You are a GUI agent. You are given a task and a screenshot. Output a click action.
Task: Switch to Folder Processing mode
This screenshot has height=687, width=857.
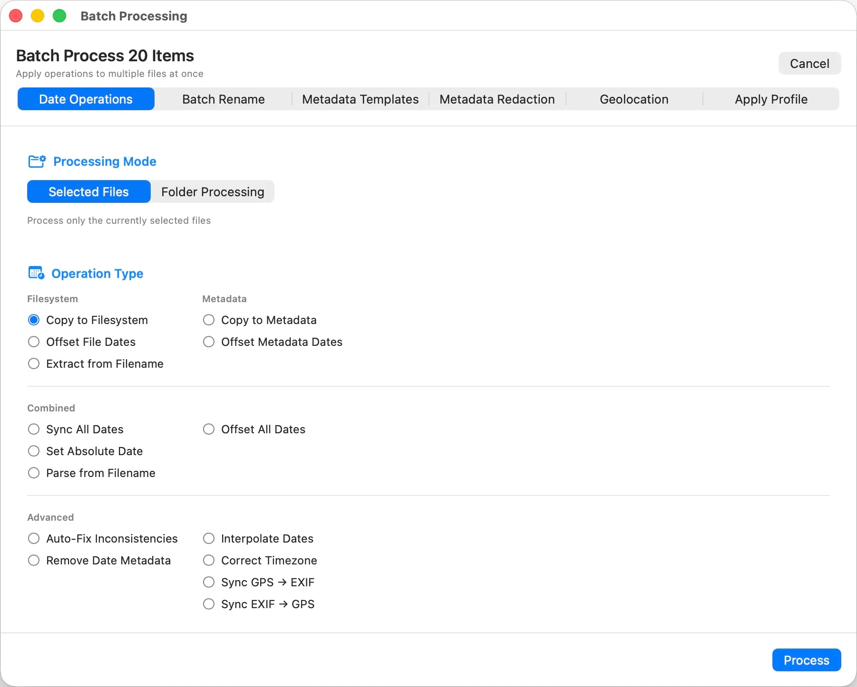point(212,191)
